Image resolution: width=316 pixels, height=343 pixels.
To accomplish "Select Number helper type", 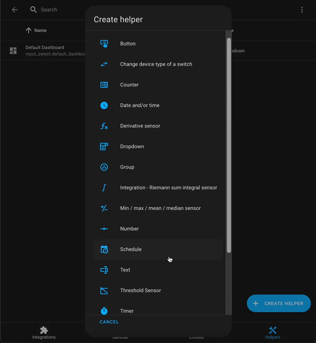I will click(158, 229).
